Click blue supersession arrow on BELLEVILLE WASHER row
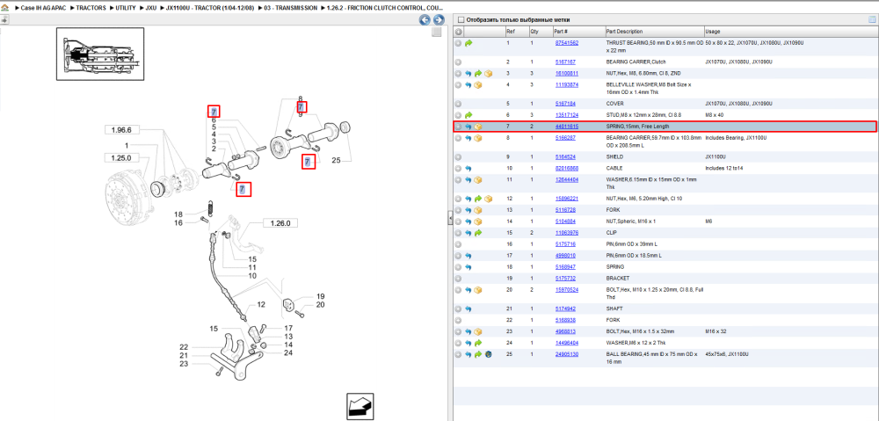 coord(469,84)
